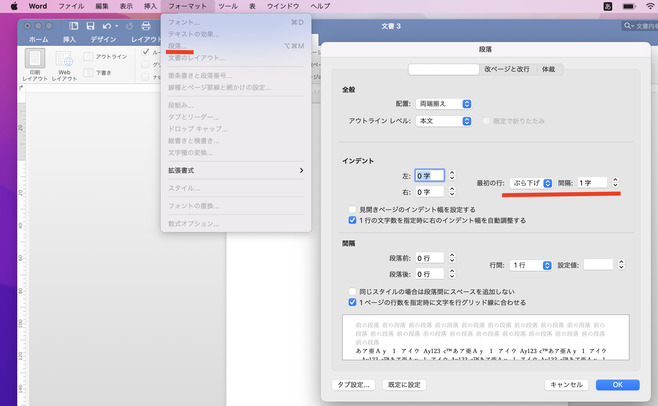
Task: Choose 段組み... from the Format menu
Action: (x=236, y=105)
